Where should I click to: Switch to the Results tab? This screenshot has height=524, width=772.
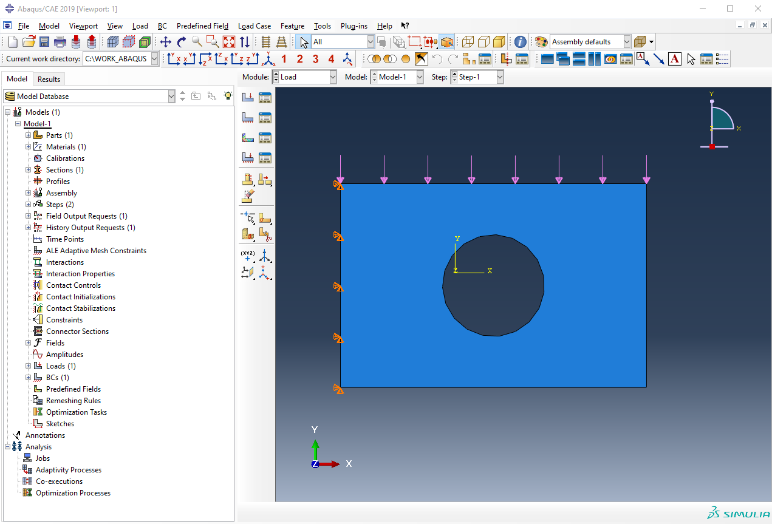click(x=49, y=79)
